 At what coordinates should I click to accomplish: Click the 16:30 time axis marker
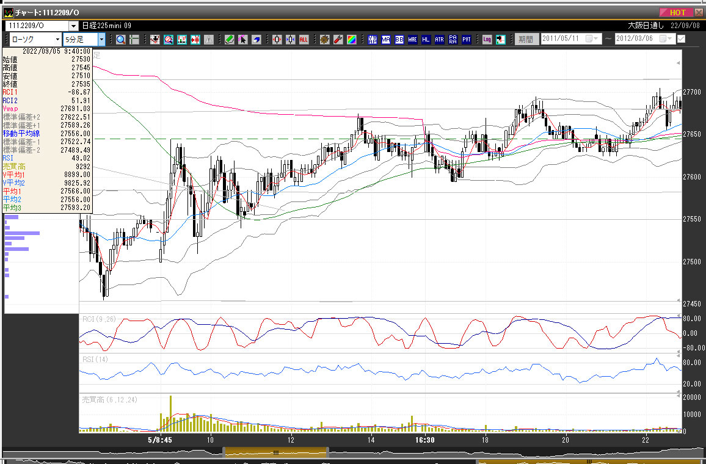click(x=424, y=440)
